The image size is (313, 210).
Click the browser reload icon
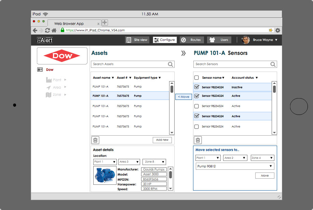click(47, 30)
